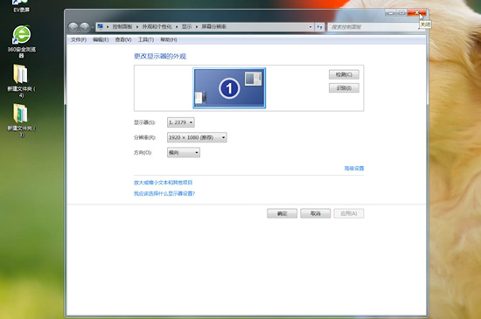The width and height of the screenshot is (481, 319).
Task: Click the EV录屏 desktop shortcut
Action: click(x=22, y=6)
